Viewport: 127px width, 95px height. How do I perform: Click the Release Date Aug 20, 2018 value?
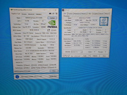pos(26,27)
